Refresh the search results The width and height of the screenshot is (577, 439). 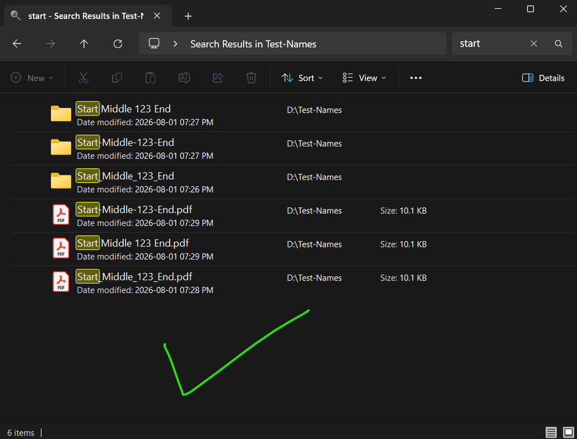pyautogui.click(x=118, y=44)
